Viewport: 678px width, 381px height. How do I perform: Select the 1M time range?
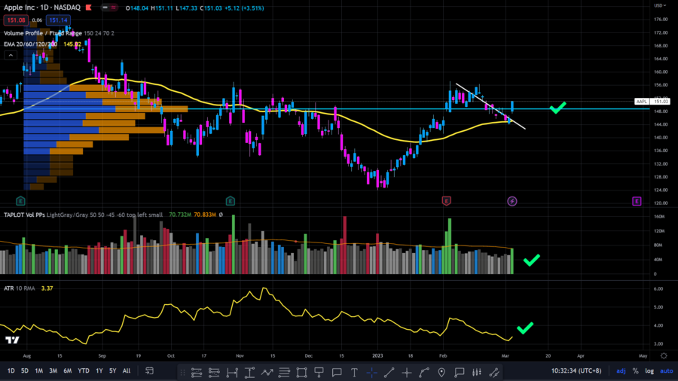point(39,370)
